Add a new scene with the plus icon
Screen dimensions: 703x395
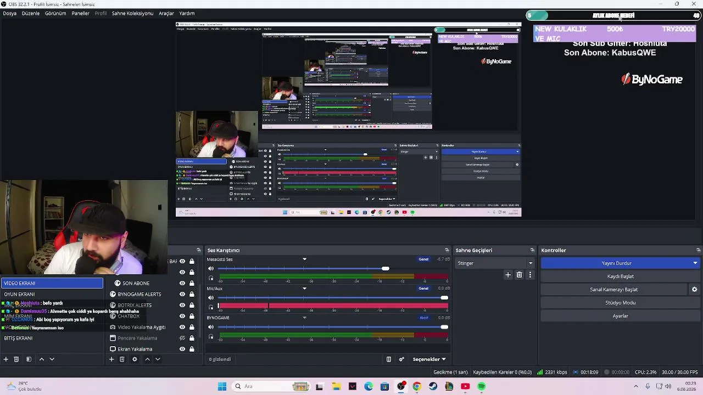(6, 359)
